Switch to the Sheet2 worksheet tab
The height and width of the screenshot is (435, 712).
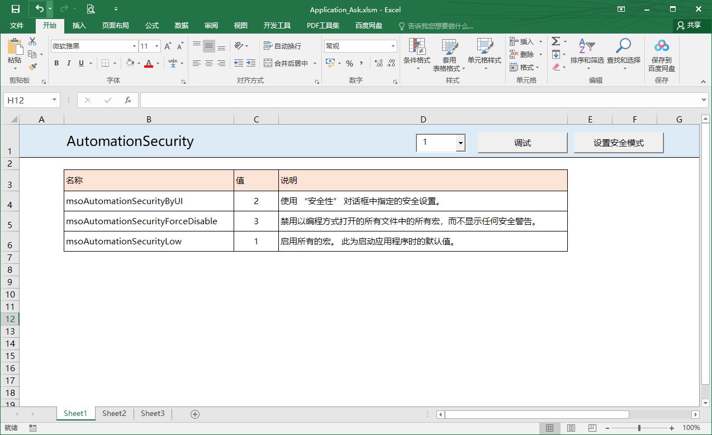coord(114,414)
